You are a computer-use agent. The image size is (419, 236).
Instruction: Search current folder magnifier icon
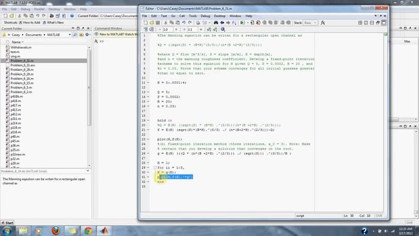[75, 35]
